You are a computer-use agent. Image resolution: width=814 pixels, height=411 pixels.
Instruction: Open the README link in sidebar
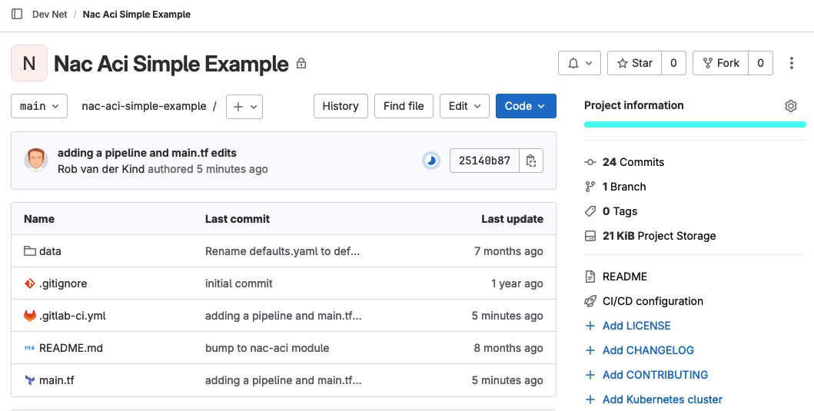[624, 277]
